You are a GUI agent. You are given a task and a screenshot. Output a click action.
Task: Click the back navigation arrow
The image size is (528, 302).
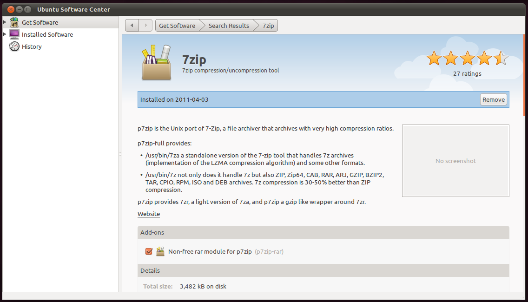coord(132,25)
